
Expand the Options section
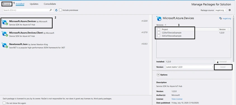(158, 75)
